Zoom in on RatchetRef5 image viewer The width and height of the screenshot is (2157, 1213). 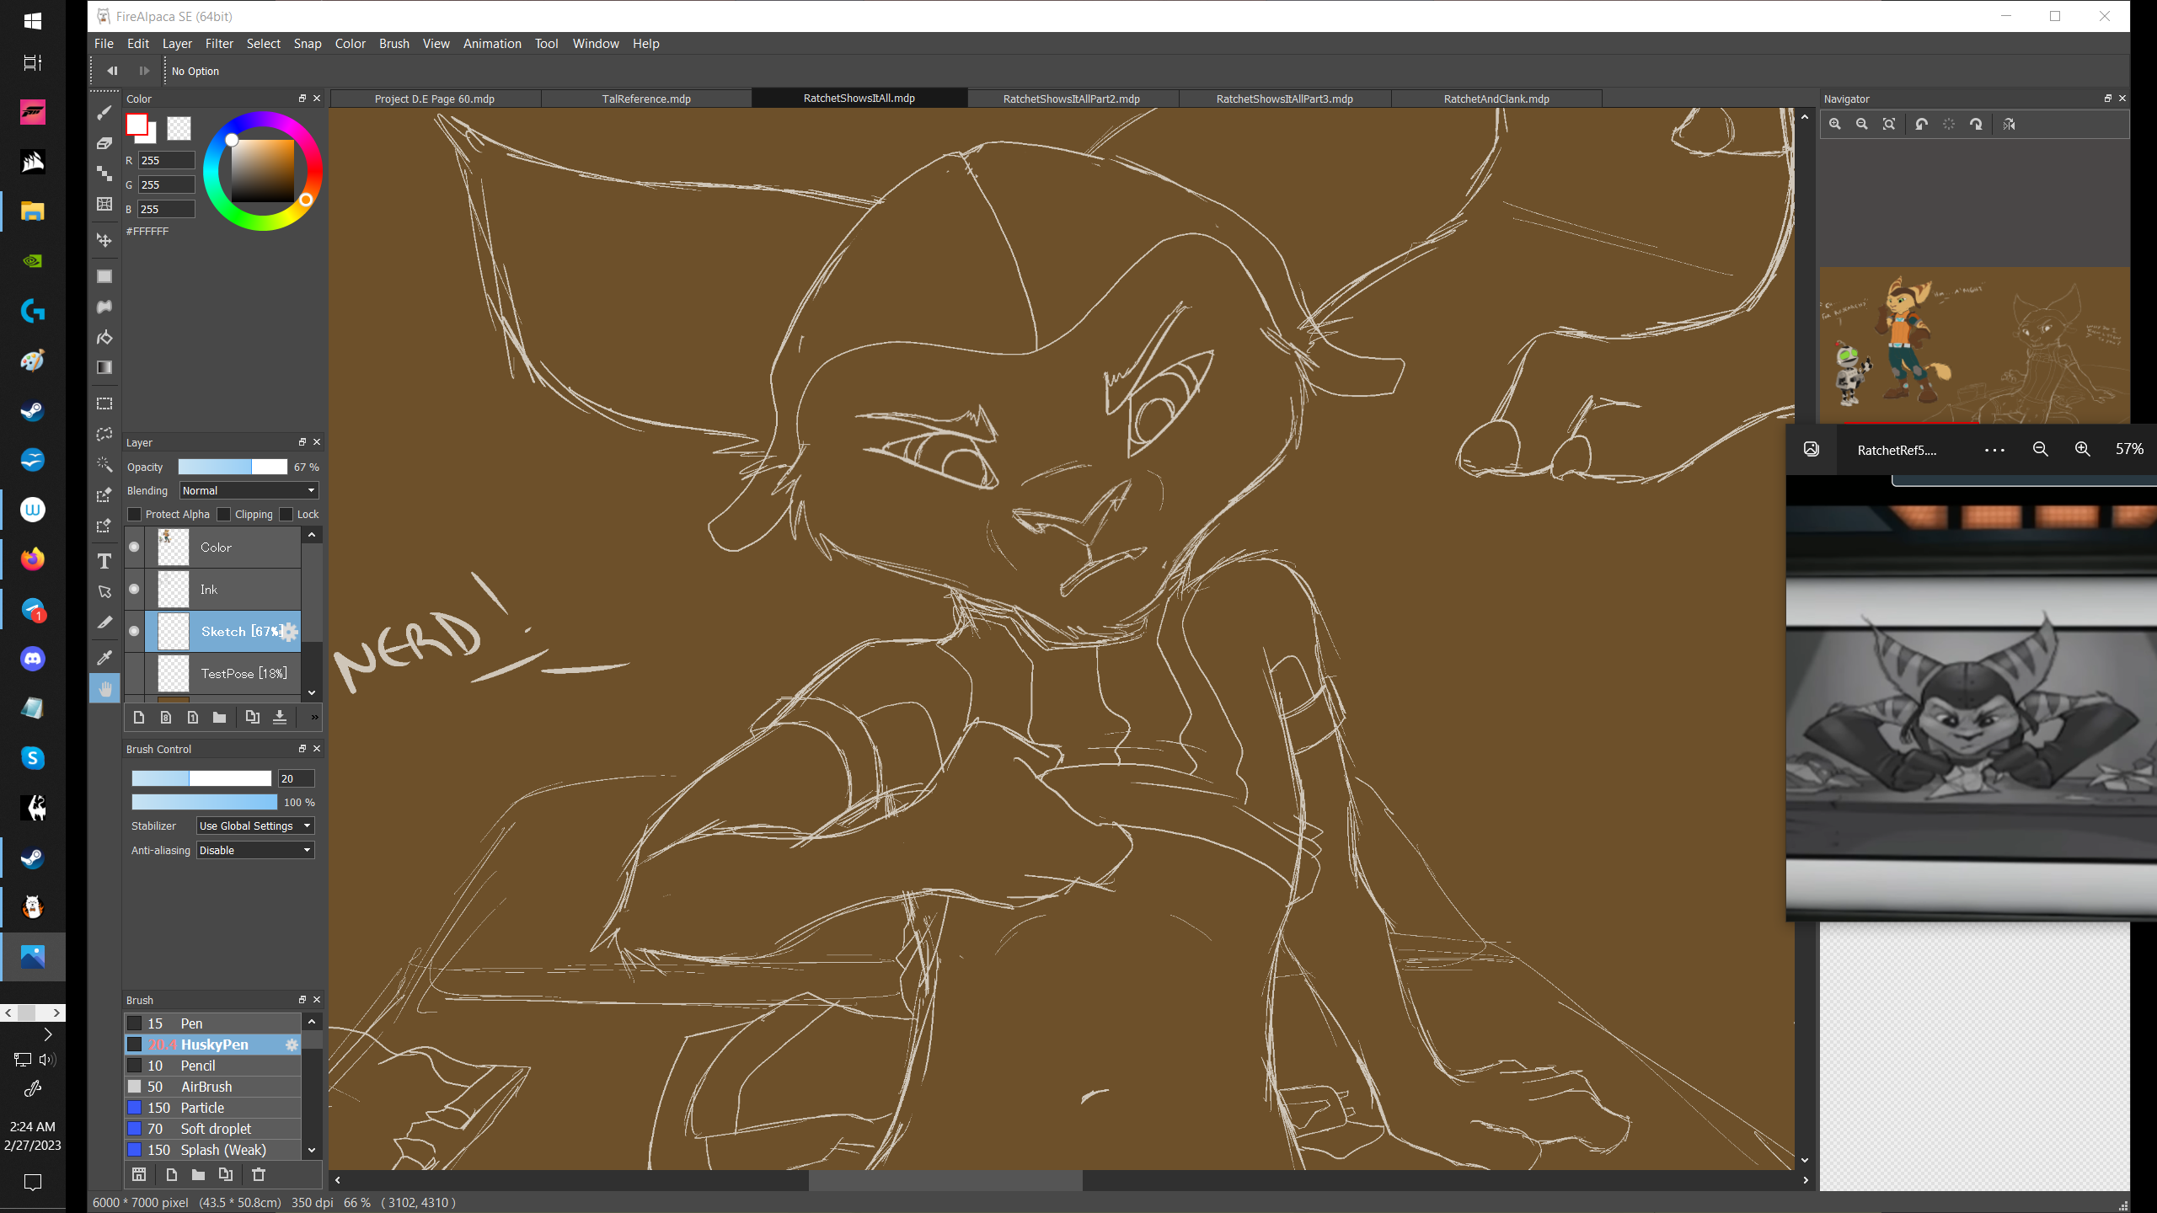(x=2082, y=449)
